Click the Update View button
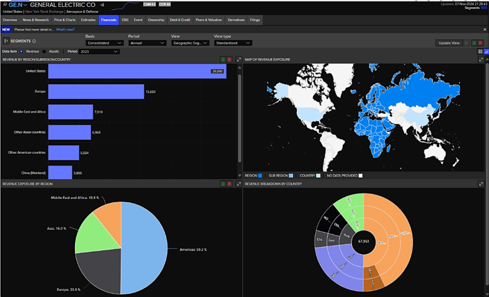Image resolution: width=489 pixels, height=297 pixels. click(x=449, y=43)
